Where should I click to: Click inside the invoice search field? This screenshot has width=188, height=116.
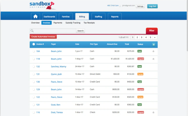point(55,31)
